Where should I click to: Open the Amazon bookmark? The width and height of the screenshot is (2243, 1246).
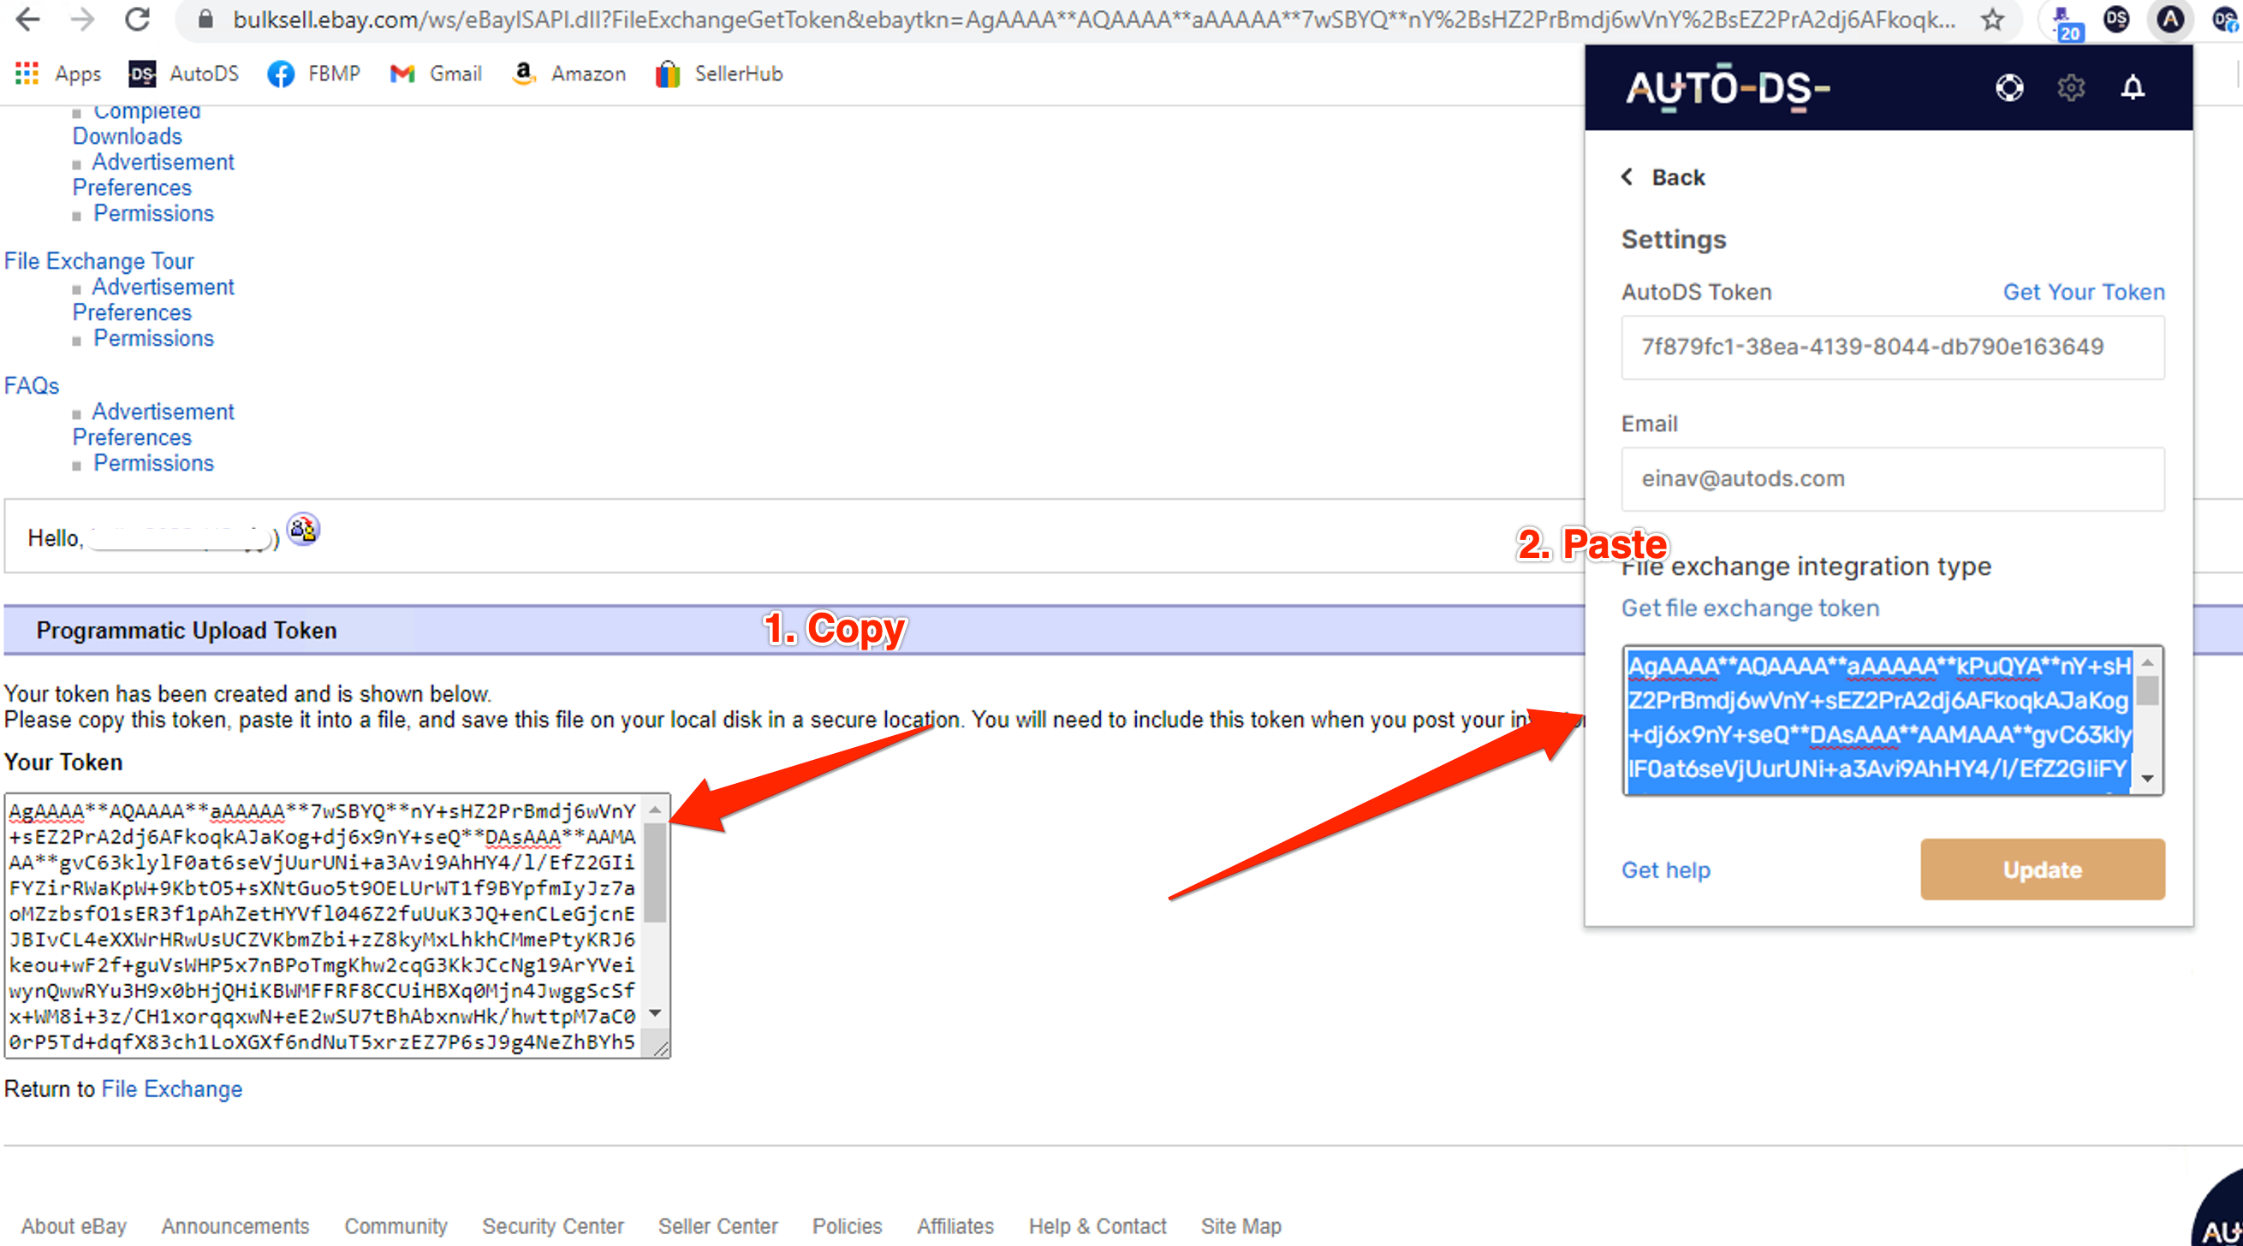point(568,74)
